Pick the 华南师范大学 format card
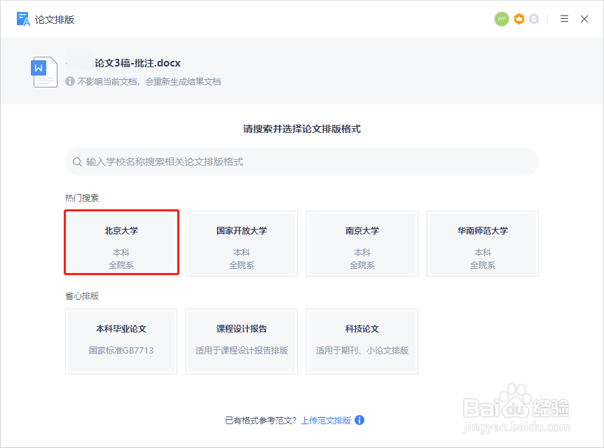604x448 pixels. pyautogui.click(x=483, y=244)
